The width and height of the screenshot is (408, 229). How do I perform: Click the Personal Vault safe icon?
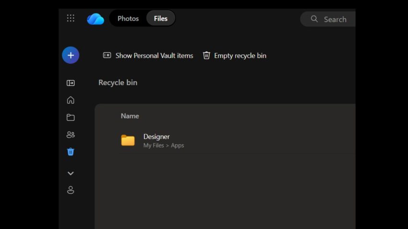pyautogui.click(x=107, y=55)
